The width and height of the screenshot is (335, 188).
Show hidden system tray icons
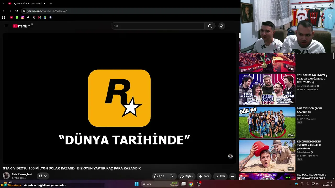pos(291,184)
